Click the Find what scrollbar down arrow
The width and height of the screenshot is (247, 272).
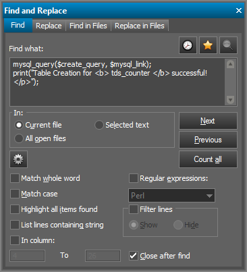[230, 100]
